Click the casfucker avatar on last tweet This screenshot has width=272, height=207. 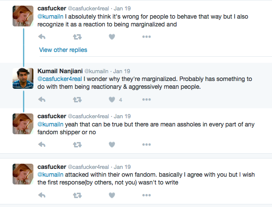pyautogui.click(x=23, y=174)
